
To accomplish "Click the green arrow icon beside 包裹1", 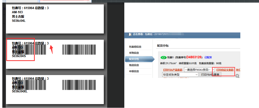I will 163,57.
